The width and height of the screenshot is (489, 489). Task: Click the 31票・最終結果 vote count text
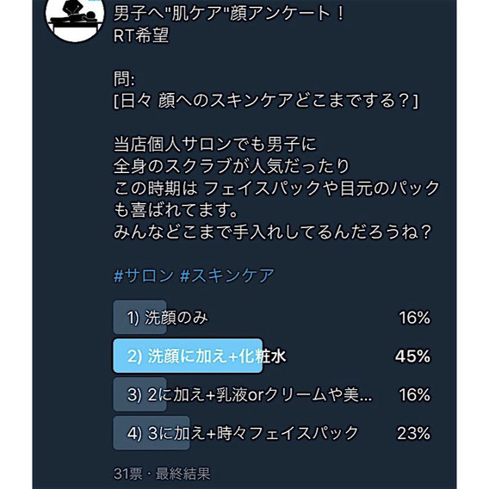point(162,474)
